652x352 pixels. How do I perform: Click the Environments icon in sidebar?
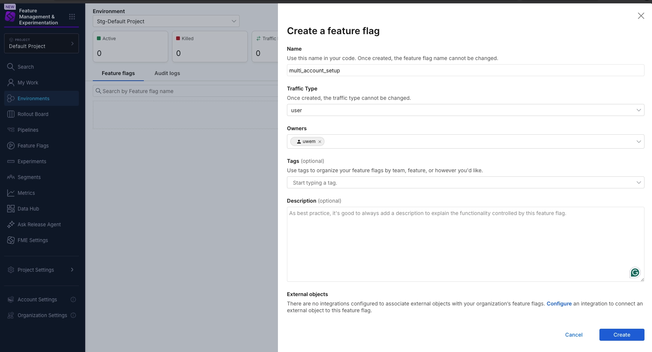pos(11,98)
